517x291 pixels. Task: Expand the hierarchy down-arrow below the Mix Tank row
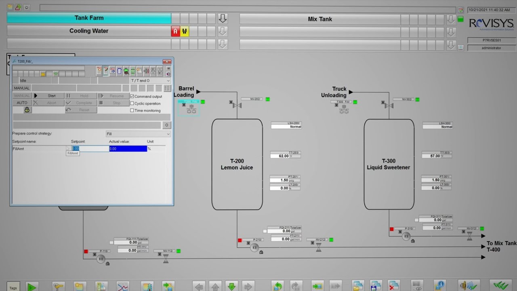click(451, 32)
